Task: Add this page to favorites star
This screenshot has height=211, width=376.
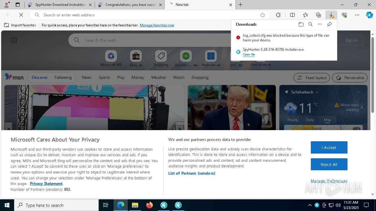Action: [x=263, y=15]
